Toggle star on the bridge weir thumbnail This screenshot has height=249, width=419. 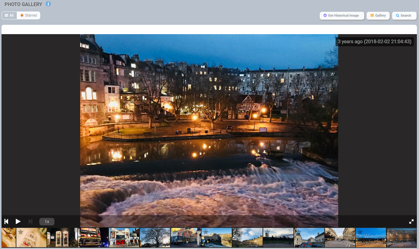click(x=206, y=232)
